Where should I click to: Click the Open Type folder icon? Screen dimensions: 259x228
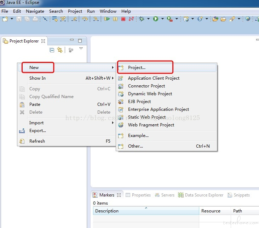(215, 19)
